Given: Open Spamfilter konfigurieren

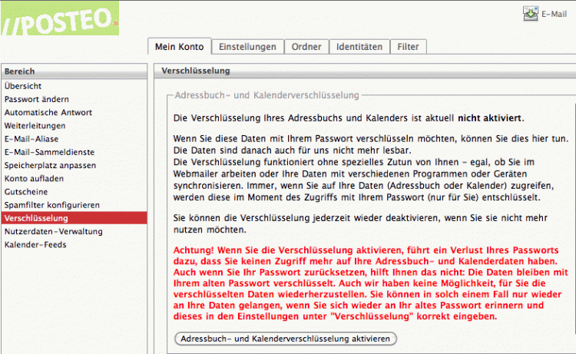Looking at the screenshot, I should [x=52, y=205].
